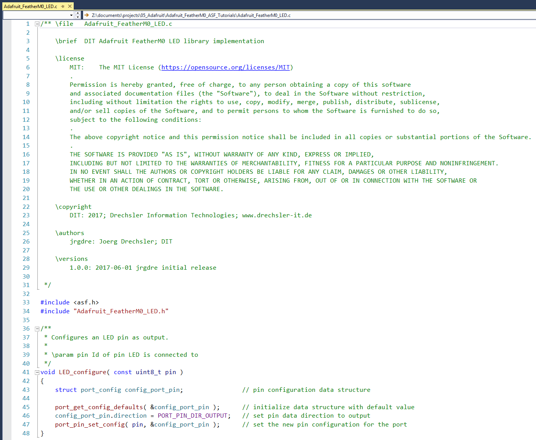Collapse the LED_configure function at line 41
This screenshot has height=440, width=536.
37,372
